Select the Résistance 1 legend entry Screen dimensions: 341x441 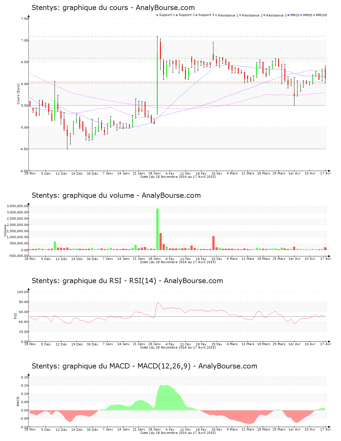pyautogui.click(x=227, y=15)
